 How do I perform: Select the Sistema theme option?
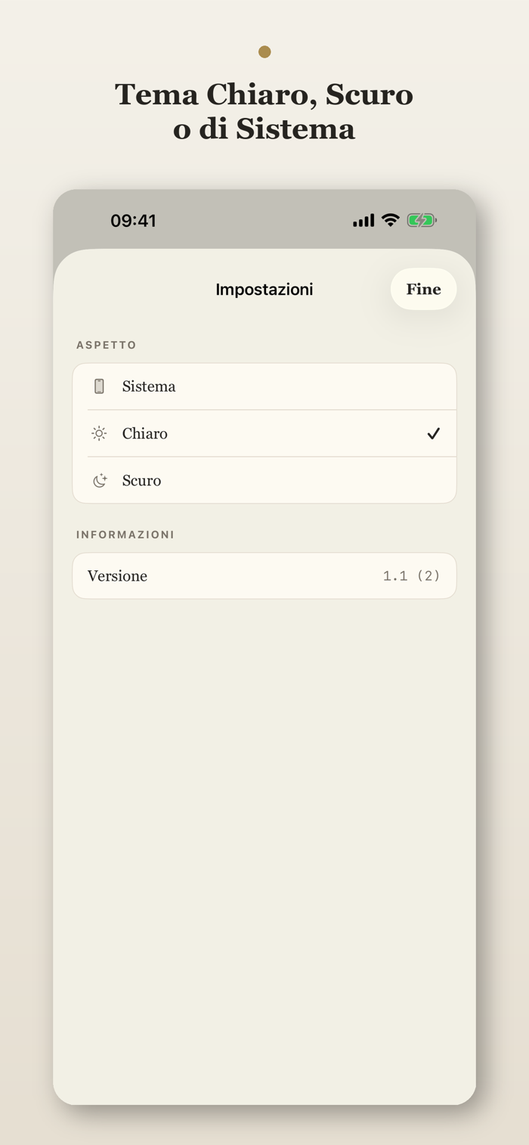click(264, 386)
